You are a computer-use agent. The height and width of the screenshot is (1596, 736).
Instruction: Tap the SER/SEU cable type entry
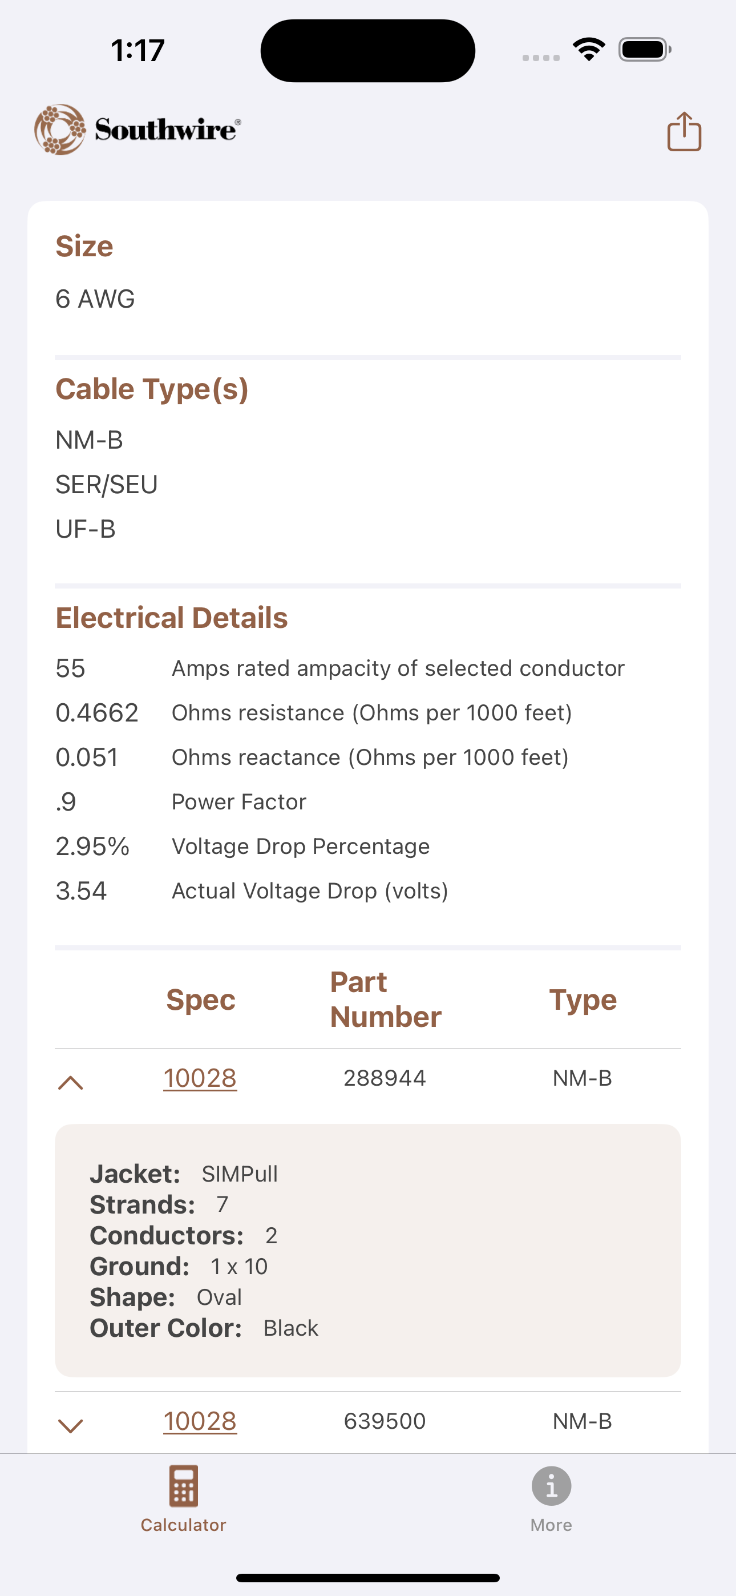pyautogui.click(x=107, y=485)
